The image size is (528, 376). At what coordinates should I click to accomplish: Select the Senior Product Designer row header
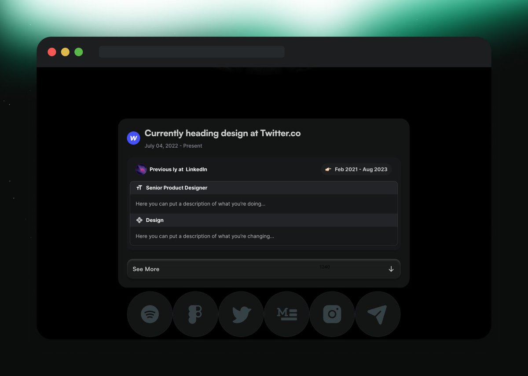(264, 188)
